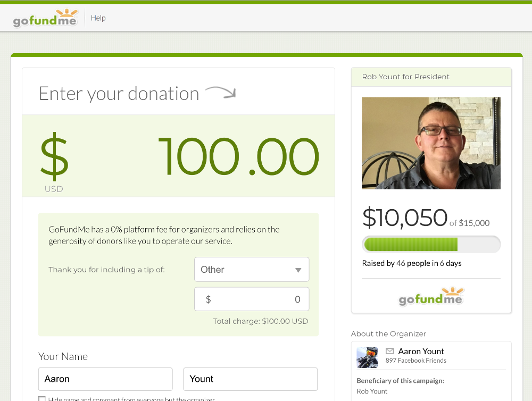Check Hide name and comment checkbox
Image resolution: width=532 pixels, height=401 pixels.
point(41,399)
